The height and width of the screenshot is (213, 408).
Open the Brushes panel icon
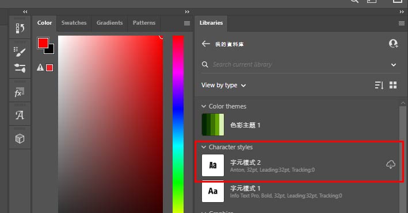pyautogui.click(x=20, y=68)
